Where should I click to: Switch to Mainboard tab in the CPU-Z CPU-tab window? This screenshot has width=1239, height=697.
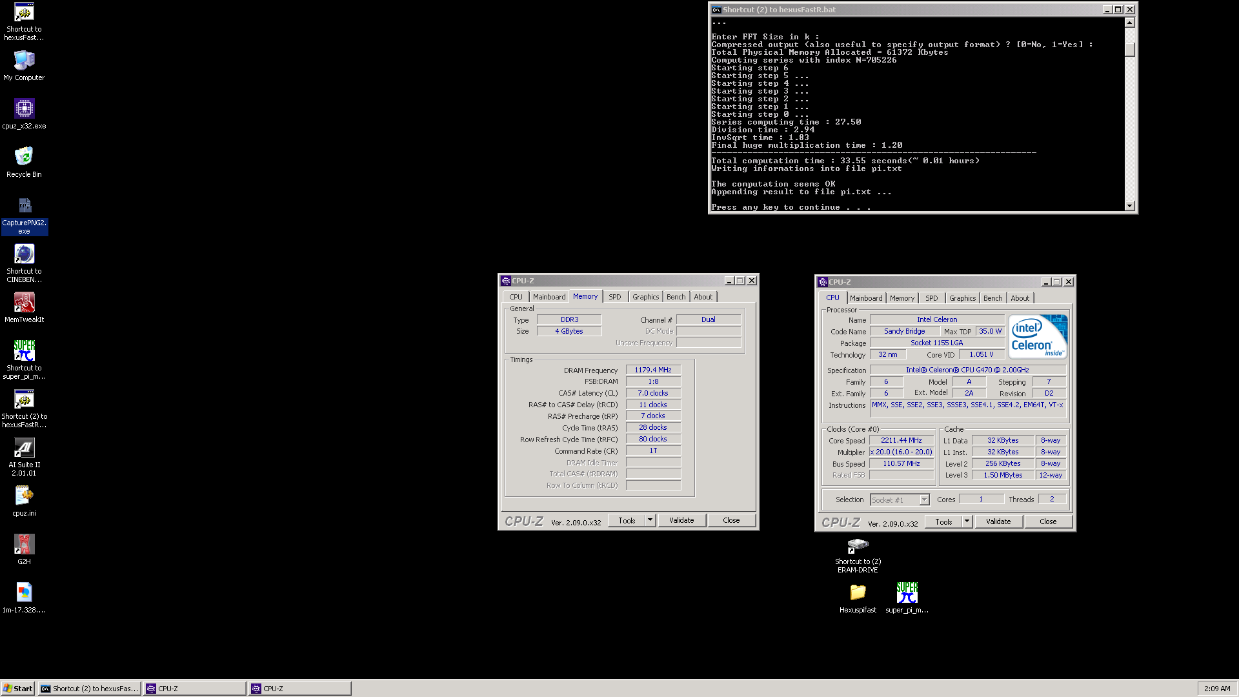tap(866, 298)
